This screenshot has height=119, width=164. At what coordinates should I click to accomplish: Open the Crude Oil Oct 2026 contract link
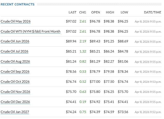click(x=15, y=81)
